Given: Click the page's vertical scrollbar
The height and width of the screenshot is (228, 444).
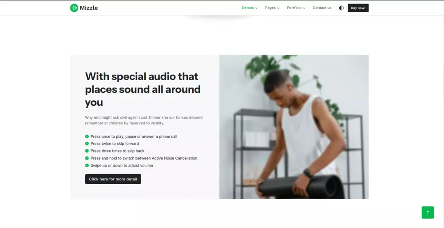Looking at the screenshot, I should [x=443, y=114].
